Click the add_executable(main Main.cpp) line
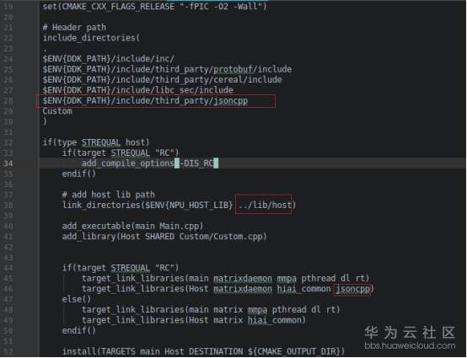 tap(132, 226)
